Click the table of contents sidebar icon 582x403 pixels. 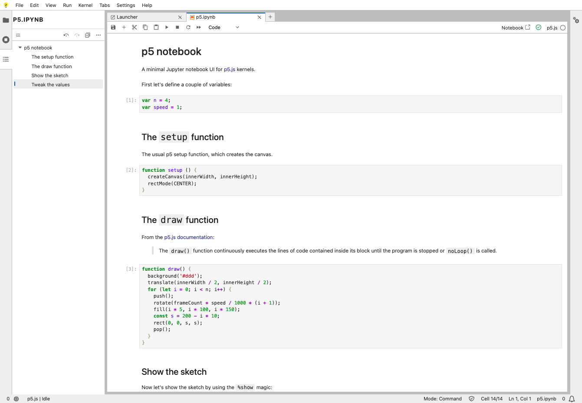6,59
